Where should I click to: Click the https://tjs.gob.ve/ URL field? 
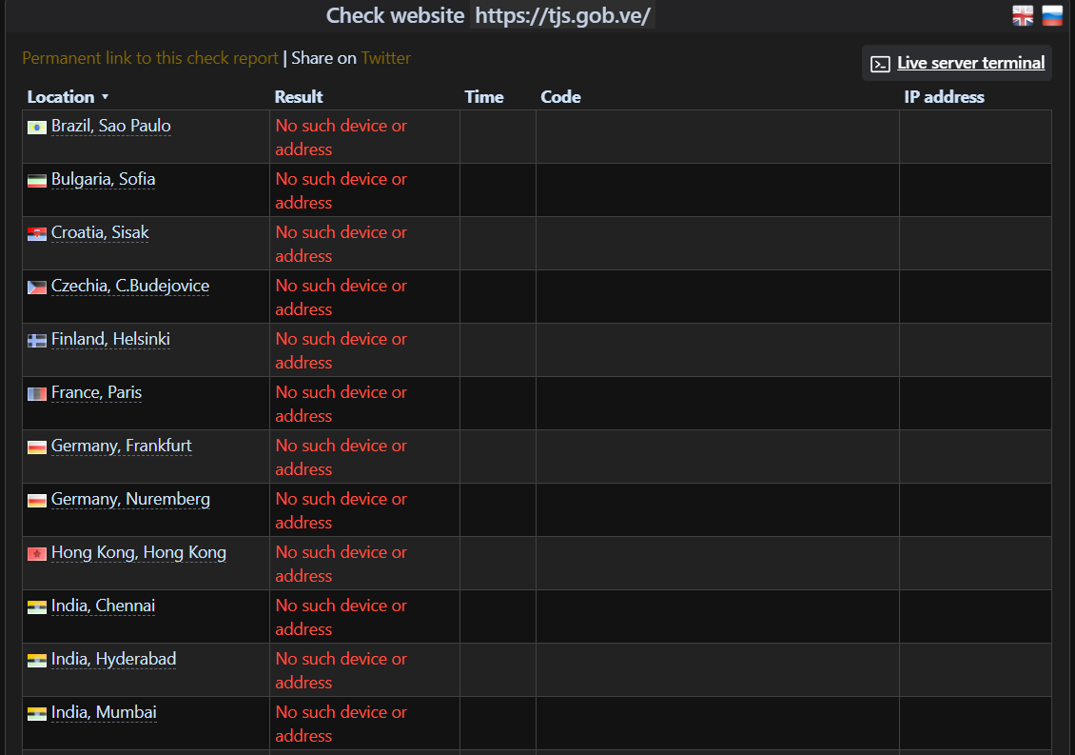click(x=562, y=16)
